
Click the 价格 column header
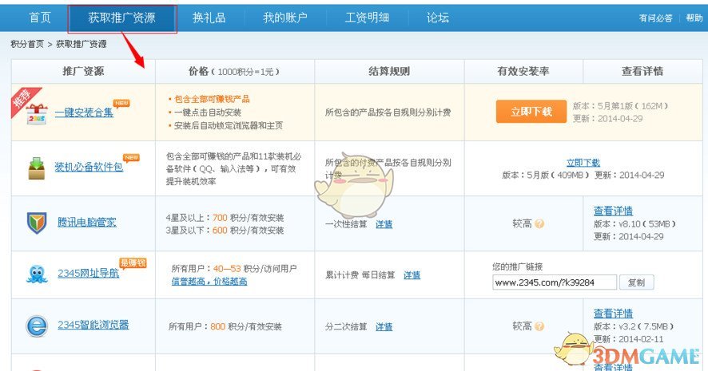click(235, 71)
